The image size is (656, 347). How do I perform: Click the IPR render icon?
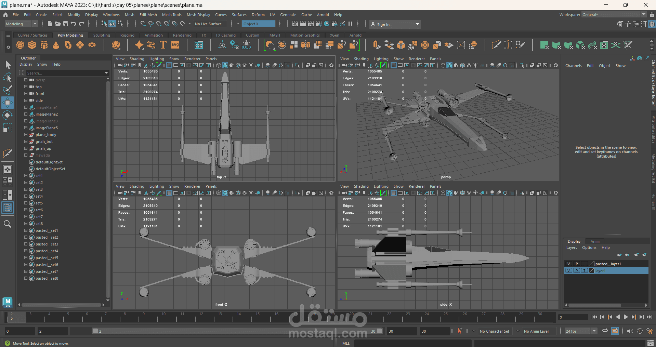pyautogui.click(x=311, y=24)
